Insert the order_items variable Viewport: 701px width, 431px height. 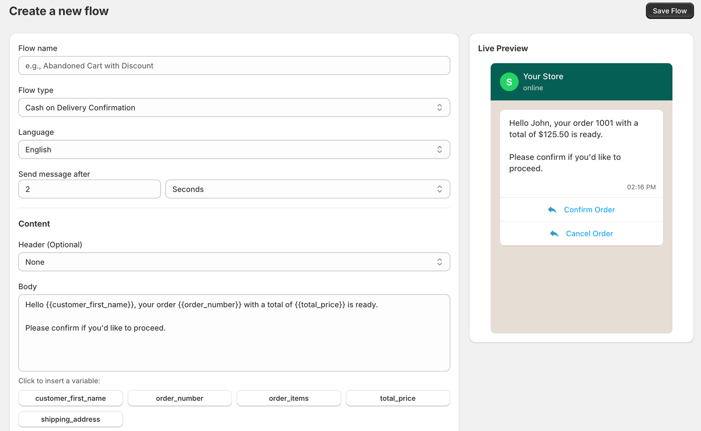pos(288,398)
